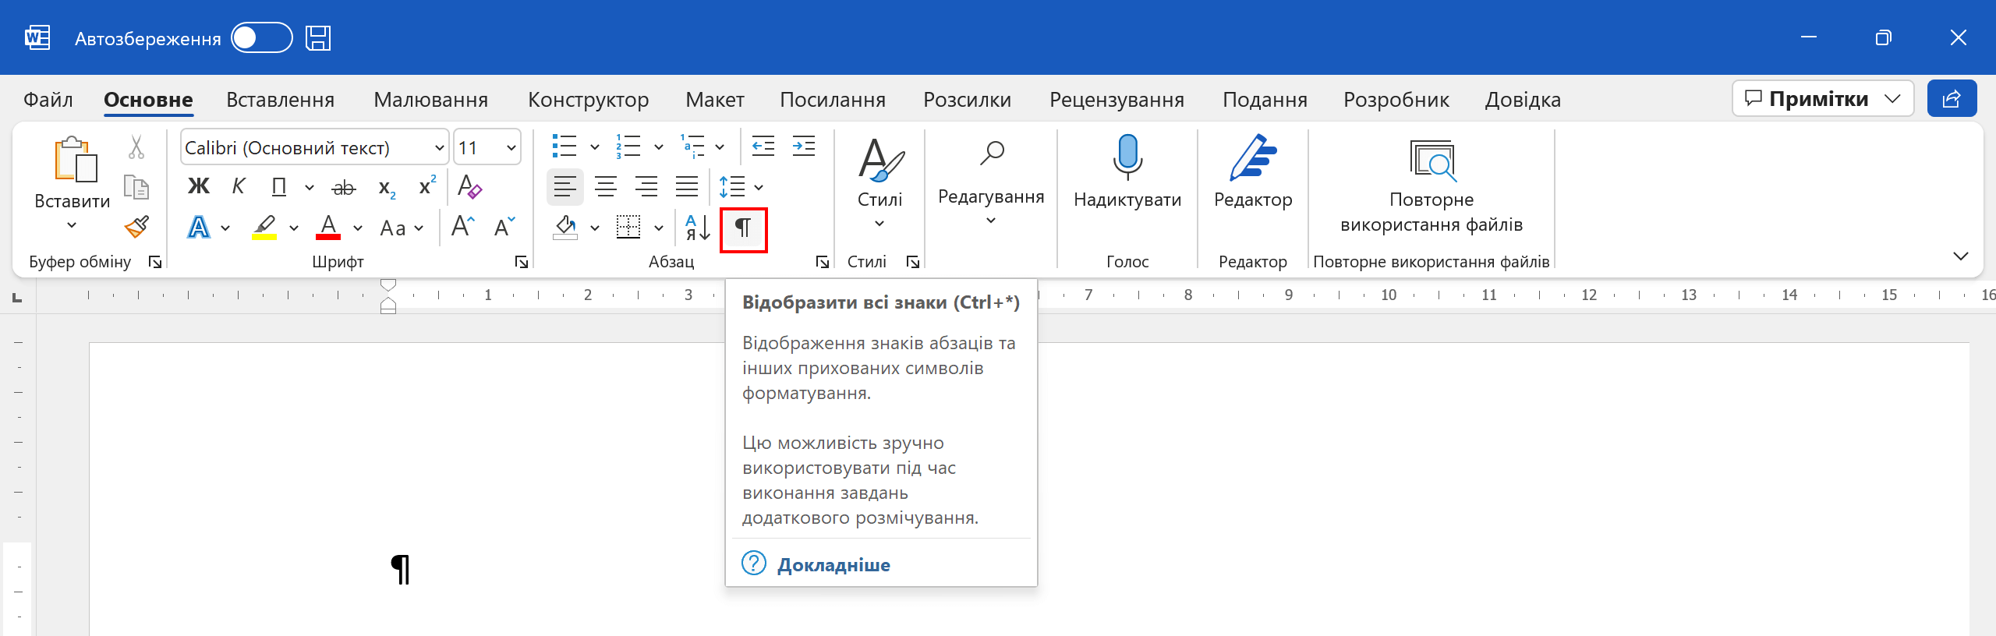Open the Довідка tab
This screenshot has width=1996, height=636.
(1522, 100)
